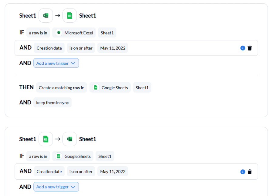This screenshot has height=196, width=273.
Task: Select the Excel icon in the Microsoft Excel trigger chip
Action: click(x=58, y=32)
